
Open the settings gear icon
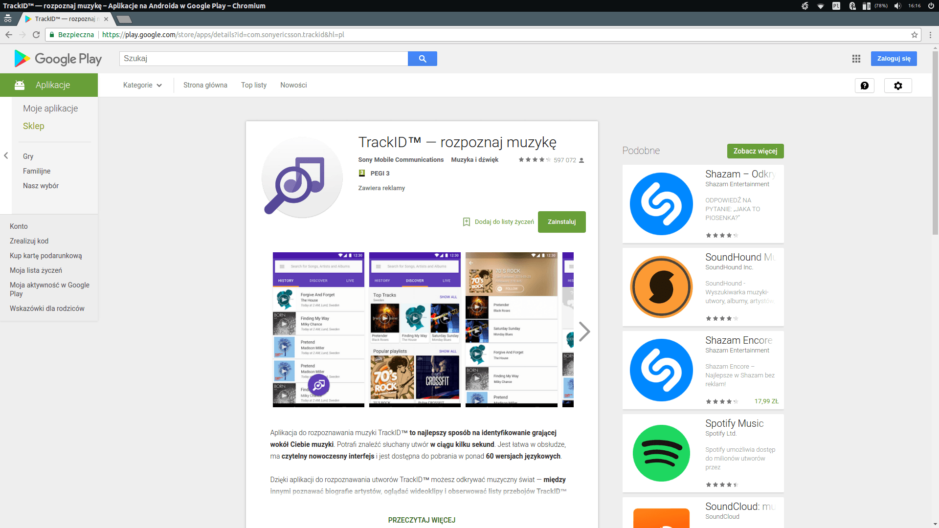[x=898, y=86]
